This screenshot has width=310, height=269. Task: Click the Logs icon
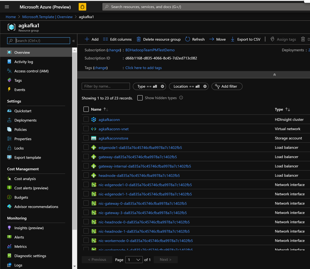(9, 265)
